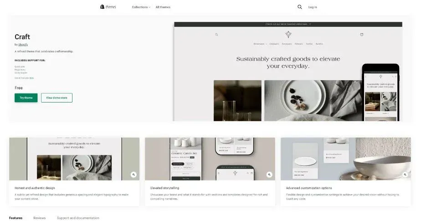The height and width of the screenshot is (221, 421).
Task: Click the 'Sticky header' feature text
Action: (x=21, y=73)
